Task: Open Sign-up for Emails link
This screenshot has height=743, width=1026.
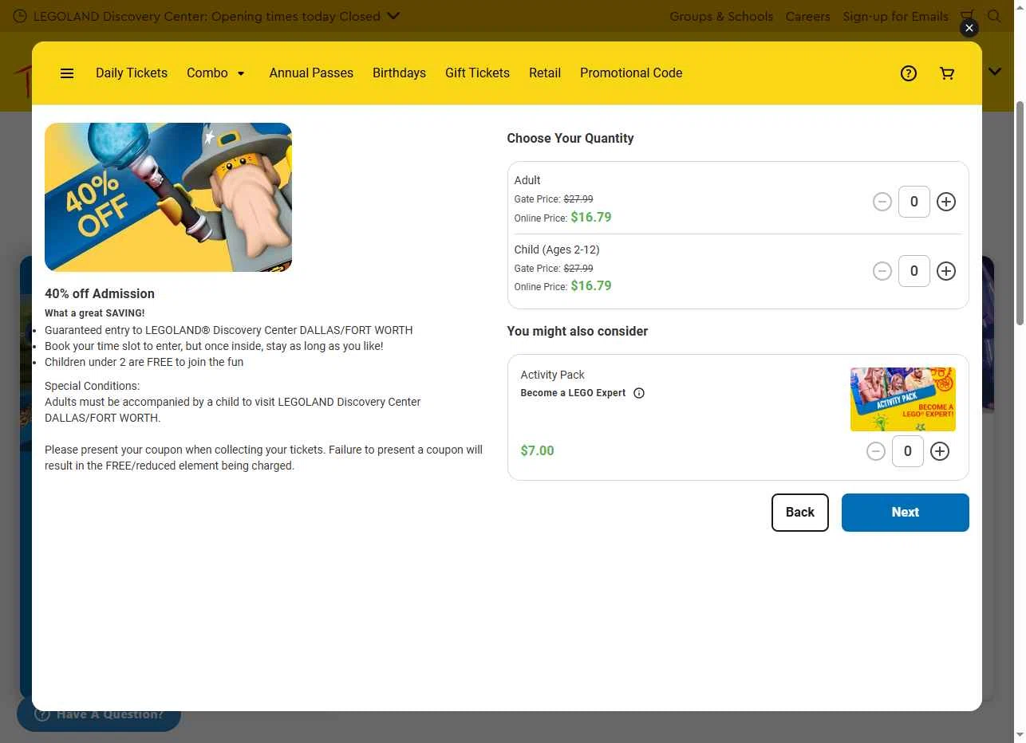Action: pyautogui.click(x=895, y=16)
